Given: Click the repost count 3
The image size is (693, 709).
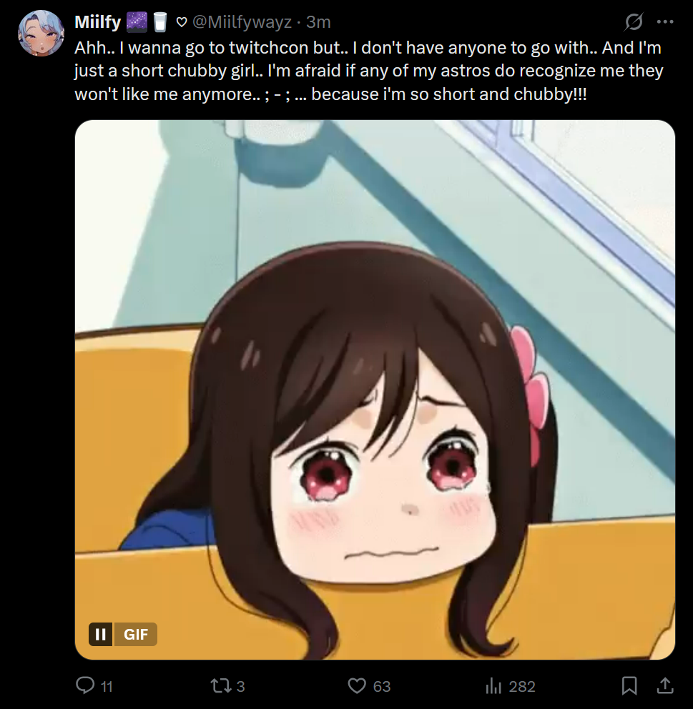Looking at the screenshot, I should coord(240,686).
